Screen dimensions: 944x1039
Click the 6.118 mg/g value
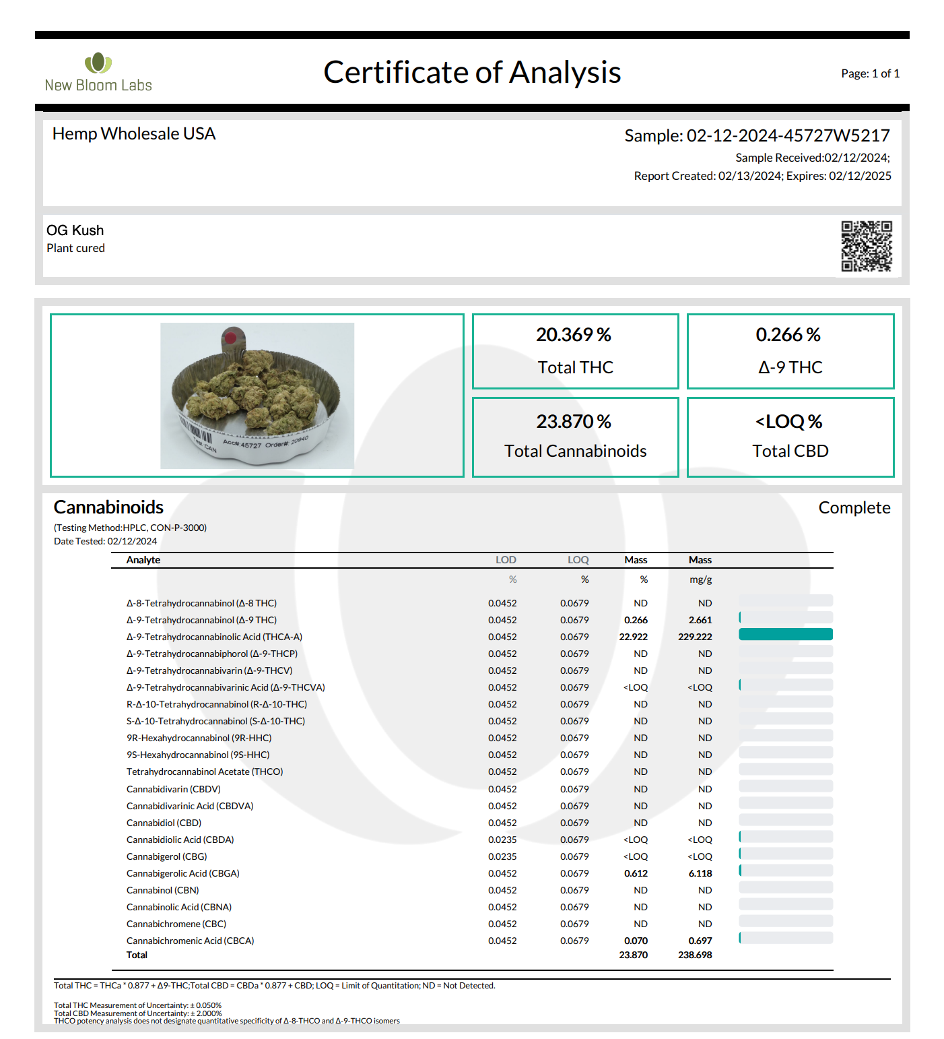(700, 873)
